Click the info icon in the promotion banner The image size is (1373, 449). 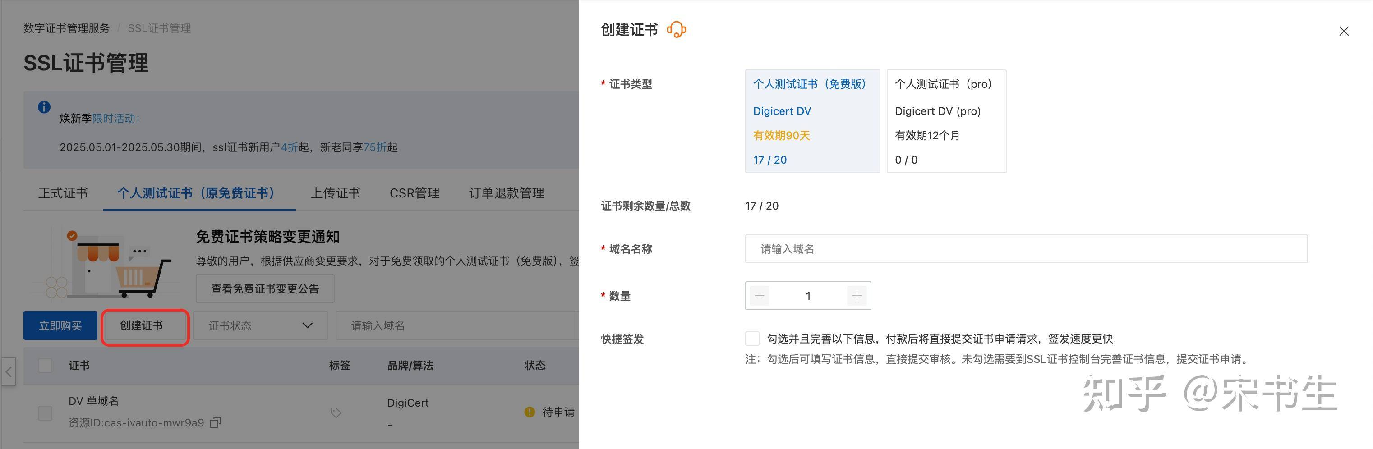[44, 107]
